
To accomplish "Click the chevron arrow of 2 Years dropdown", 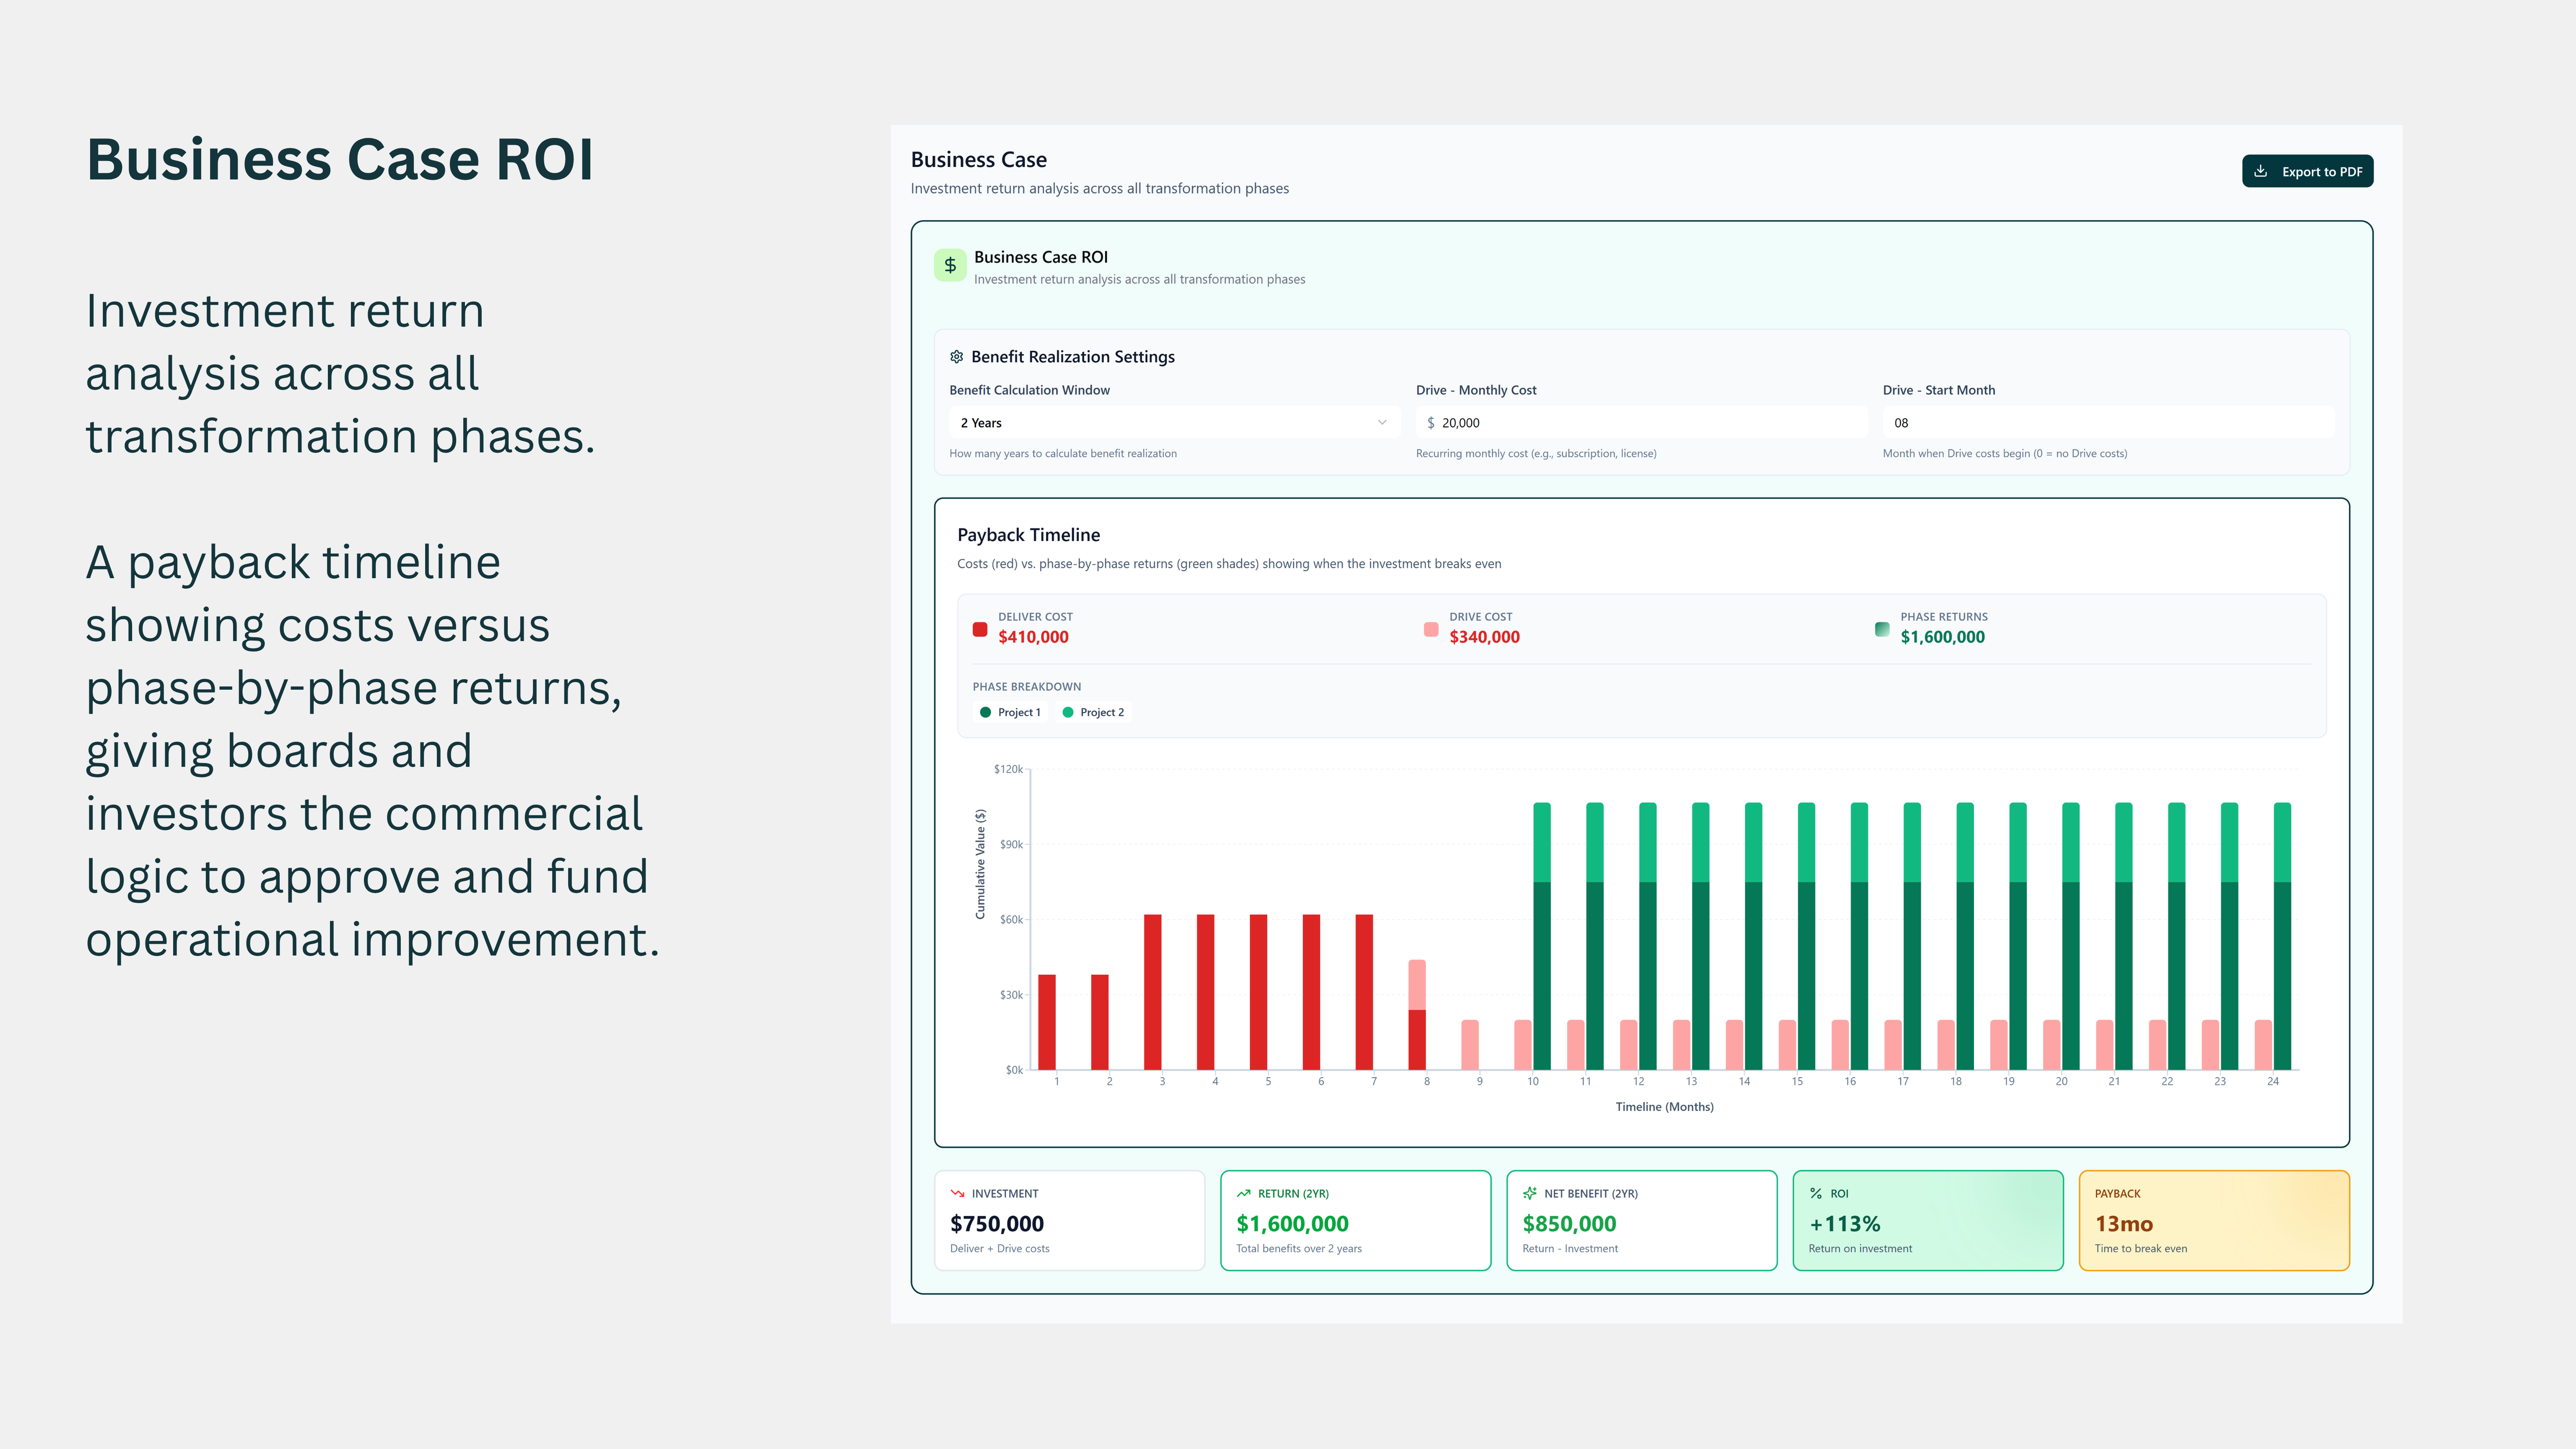I will click(1381, 423).
